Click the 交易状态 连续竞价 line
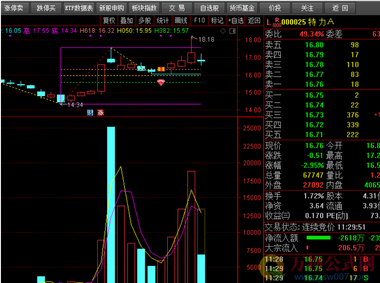 [x=315, y=227]
